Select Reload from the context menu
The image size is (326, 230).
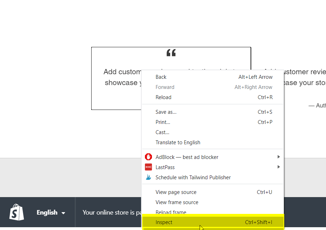(x=164, y=97)
